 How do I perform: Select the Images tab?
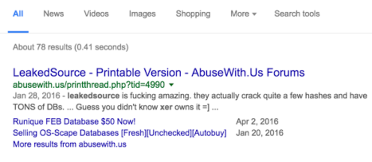tap(142, 14)
